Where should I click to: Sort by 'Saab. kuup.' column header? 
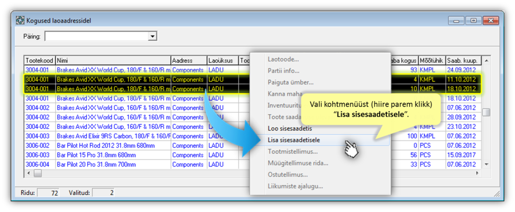(463, 61)
